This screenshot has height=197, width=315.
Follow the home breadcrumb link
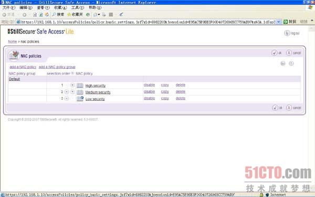(12, 42)
